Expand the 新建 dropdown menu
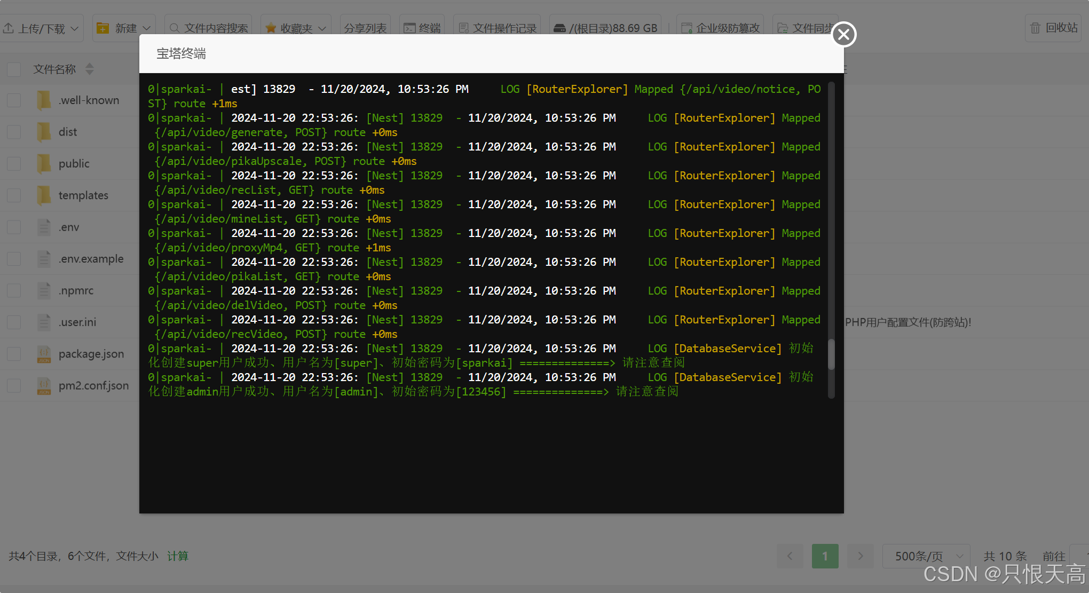Viewport: 1089px width, 593px height. (x=124, y=28)
